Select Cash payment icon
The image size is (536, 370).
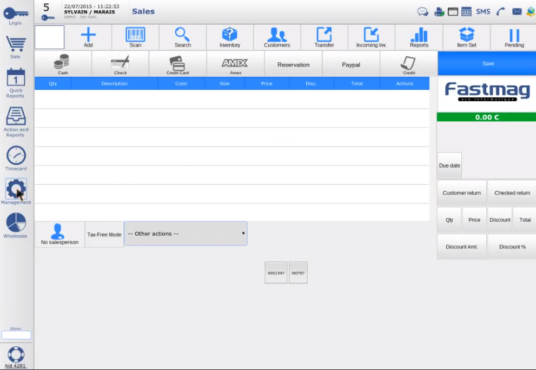(63, 63)
